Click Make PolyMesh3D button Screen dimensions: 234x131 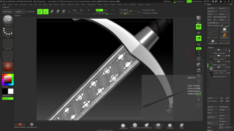221,17
